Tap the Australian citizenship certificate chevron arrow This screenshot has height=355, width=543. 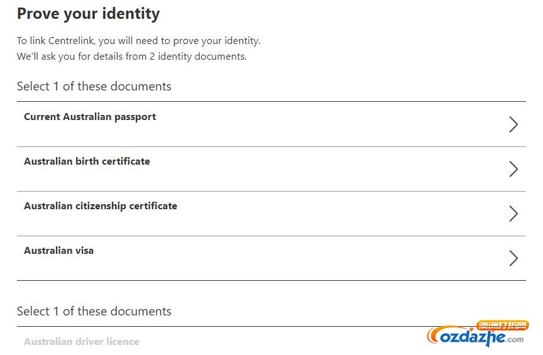click(513, 214)
